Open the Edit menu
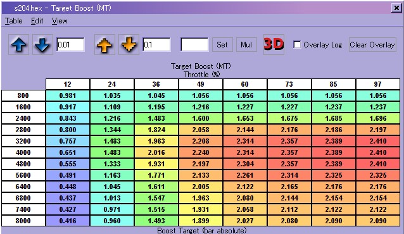This screenshot has width=404, height=234. pyautogui.click(x=37, y=21)
